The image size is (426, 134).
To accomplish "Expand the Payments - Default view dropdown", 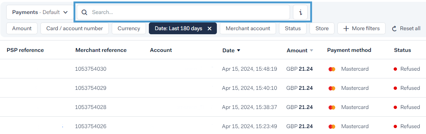I will pyautogui.click(x=40, y=12).
